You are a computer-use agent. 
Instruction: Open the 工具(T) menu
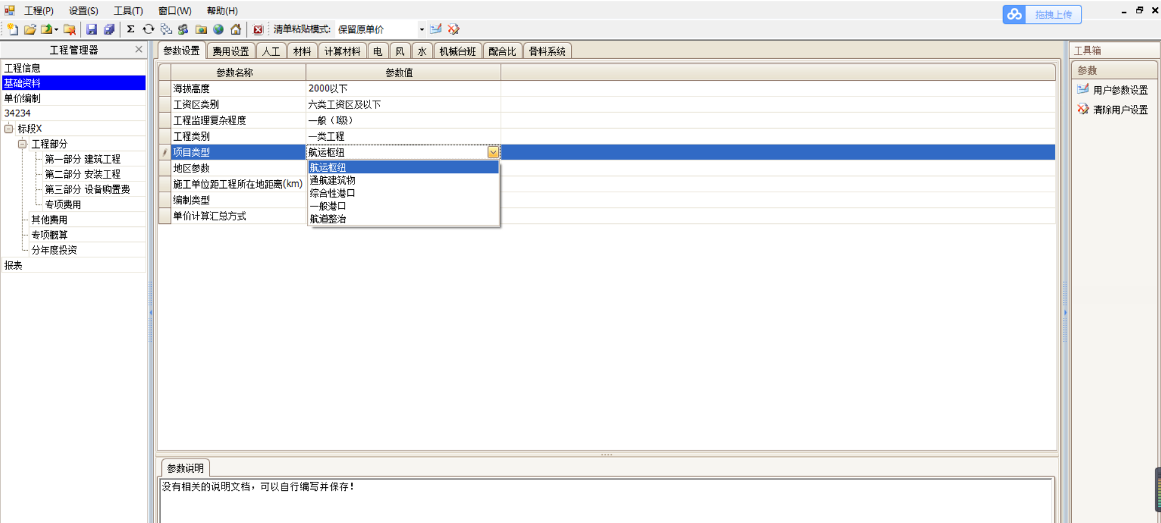pos(128,11)
